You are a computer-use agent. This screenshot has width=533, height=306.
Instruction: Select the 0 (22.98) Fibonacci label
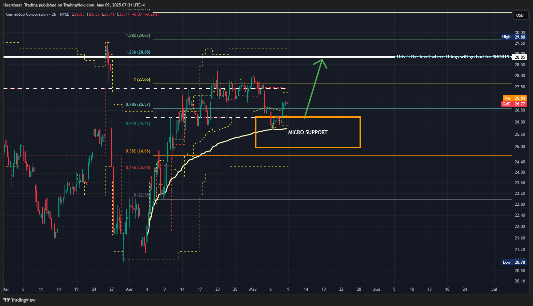coord(142,195)
